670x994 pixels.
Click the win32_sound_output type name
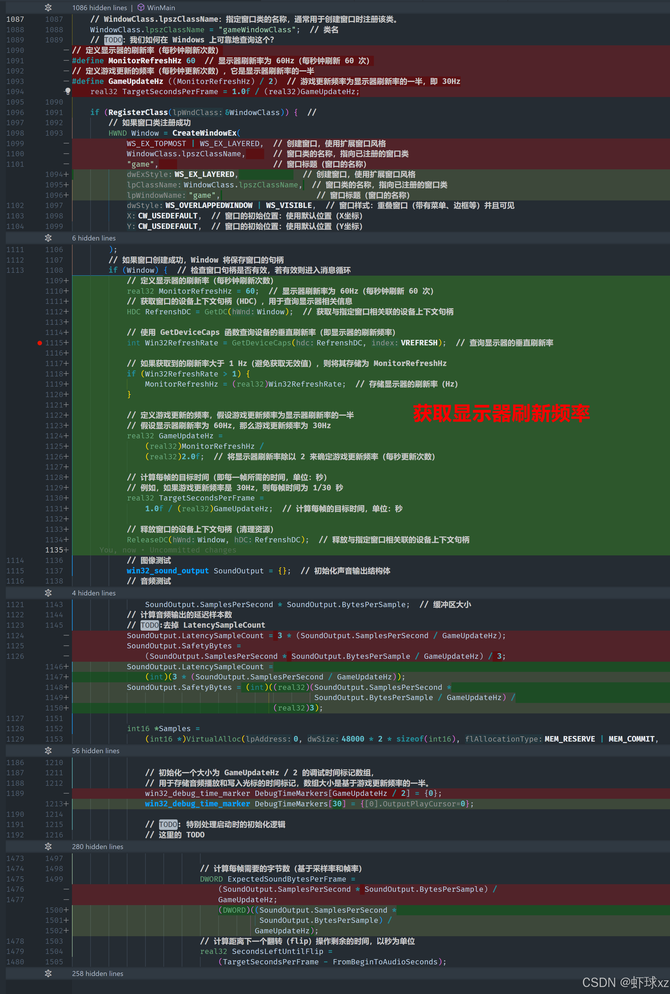(x=167, y=571)
